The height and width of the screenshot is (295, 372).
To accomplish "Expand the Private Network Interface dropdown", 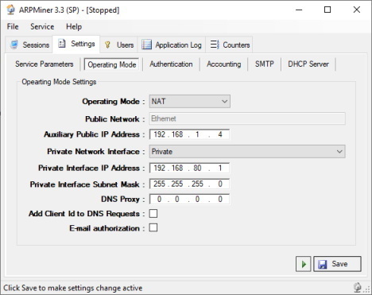I will (247, 151).
